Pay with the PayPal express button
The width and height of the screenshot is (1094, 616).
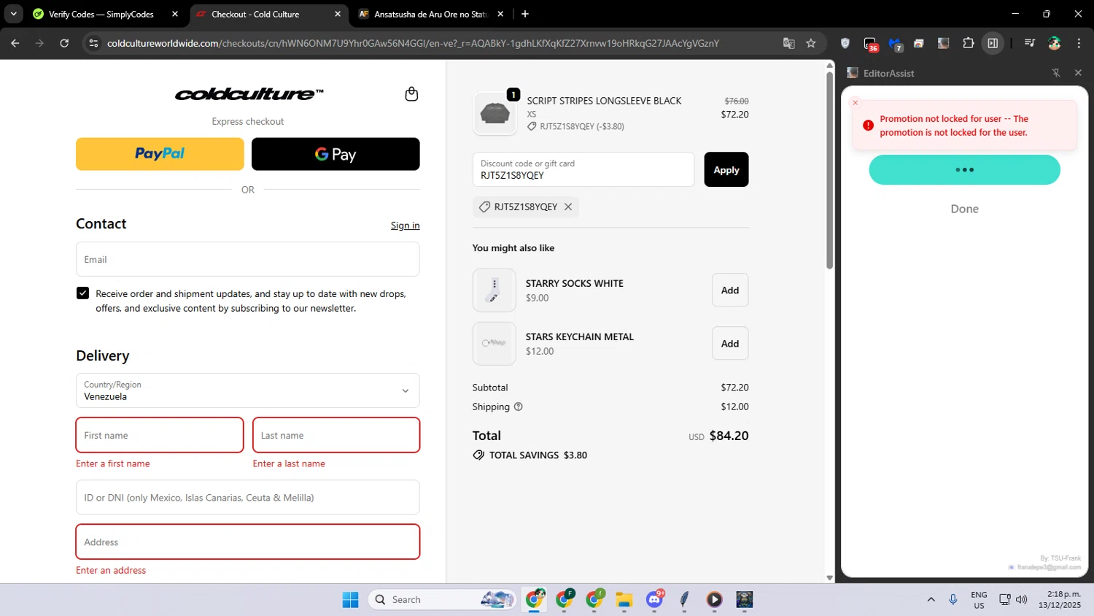click(160, 154)
